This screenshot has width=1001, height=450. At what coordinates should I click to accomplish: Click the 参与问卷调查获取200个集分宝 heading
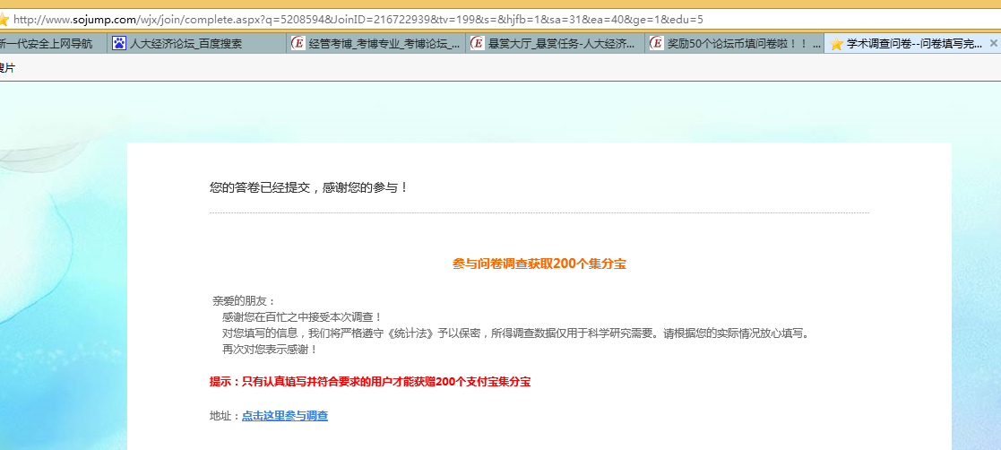[x=539, y=264]
